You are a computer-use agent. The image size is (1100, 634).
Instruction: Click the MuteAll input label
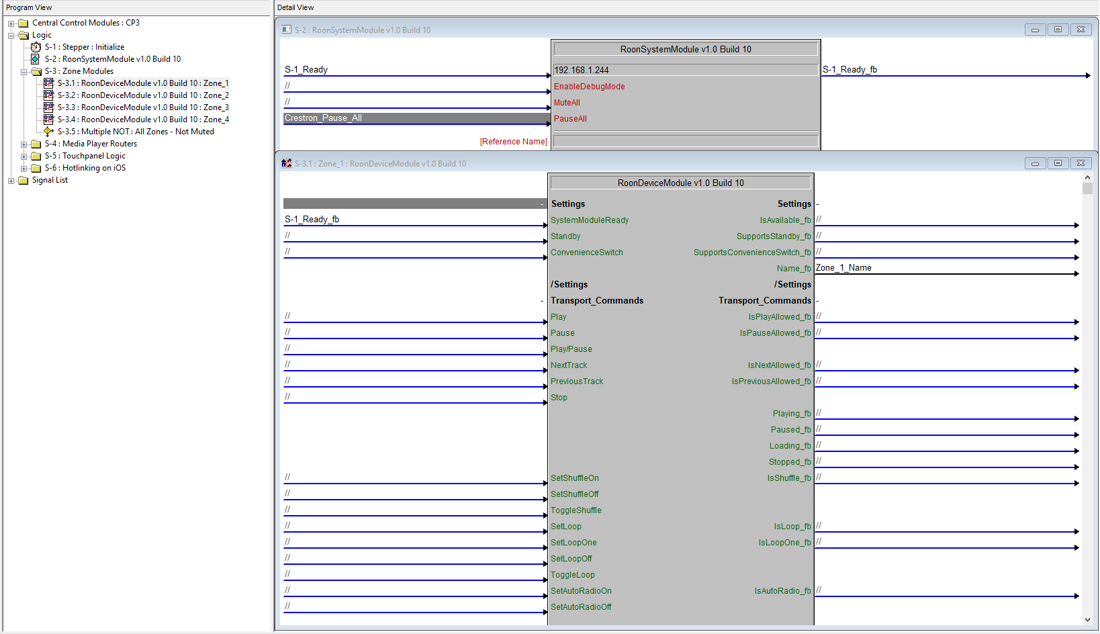(567, 103)
